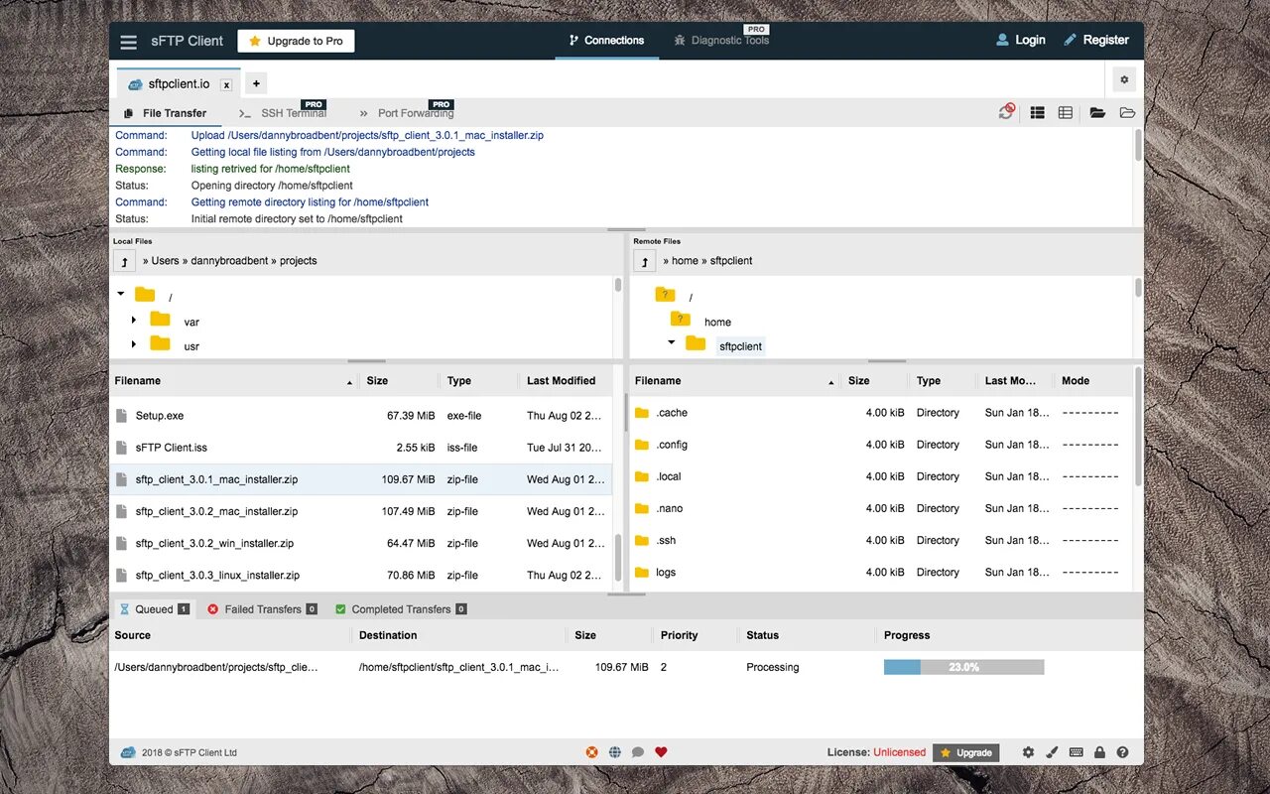The height and width of the screenshot is (794, 1270).
Task: Sort local files by the Filename column
Action: point(234,381)
